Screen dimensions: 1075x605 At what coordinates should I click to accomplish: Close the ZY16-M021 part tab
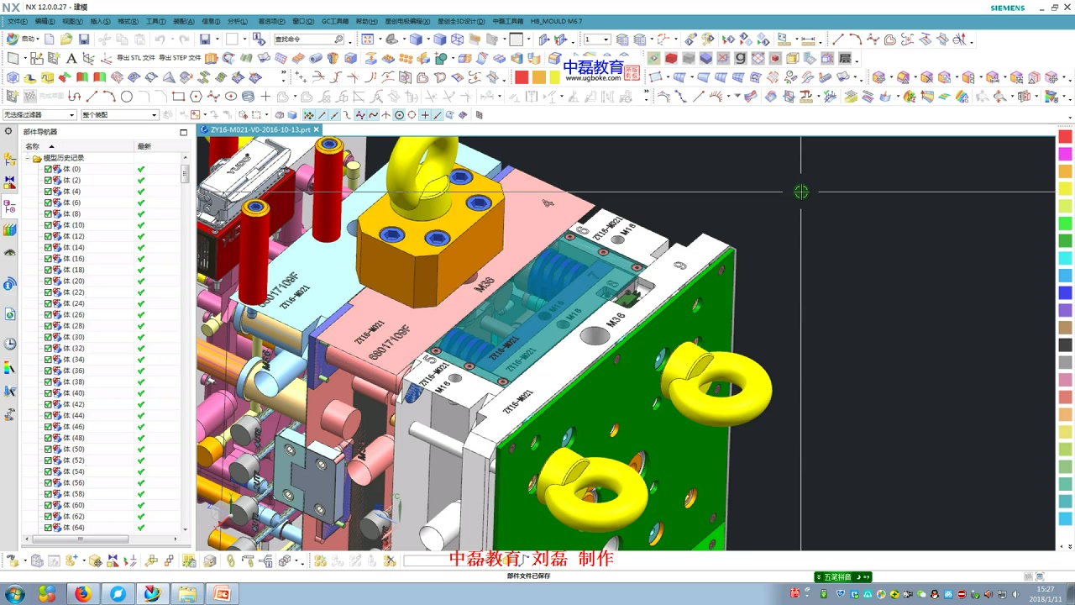click(x=317, y=130)
